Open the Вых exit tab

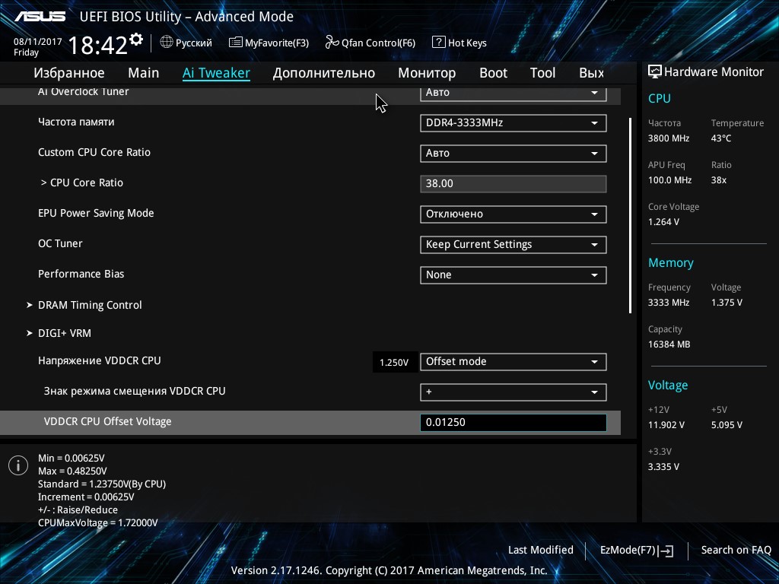pyautogui.click(x=591, y=73)
